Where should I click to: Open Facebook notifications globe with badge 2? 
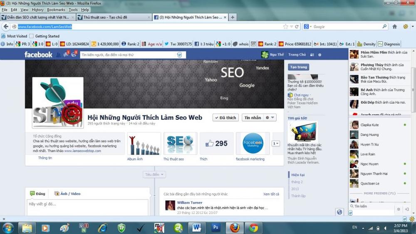[74, 54]
